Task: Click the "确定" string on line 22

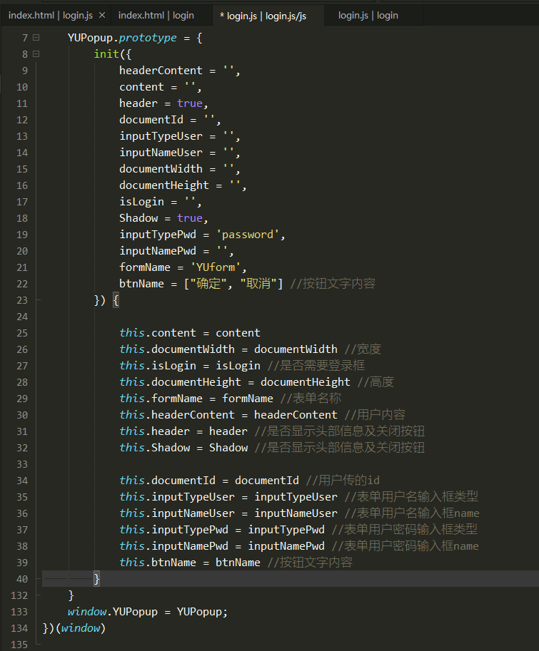Action: click(208, 284)
